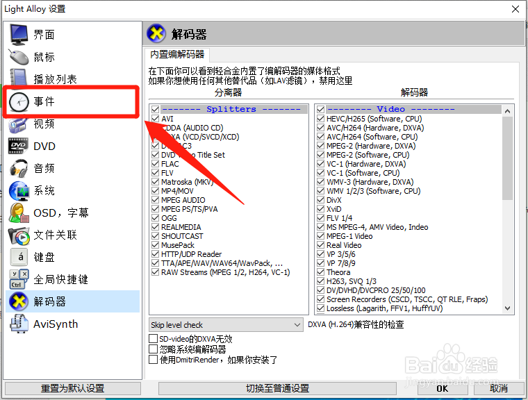Image resolution: width=528 pixels, height=400 pixels.
Task: Click the decoder list scrollbar thumb
Action: 507,158
